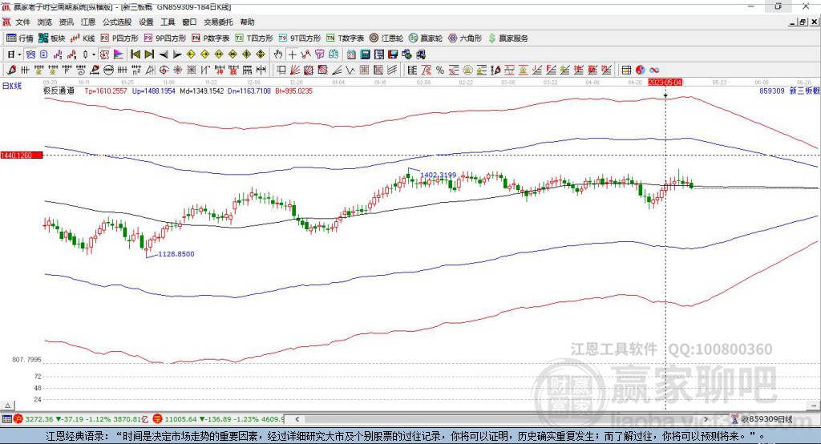
Task: Open the T四方形 tool
Action: [254, 38]
